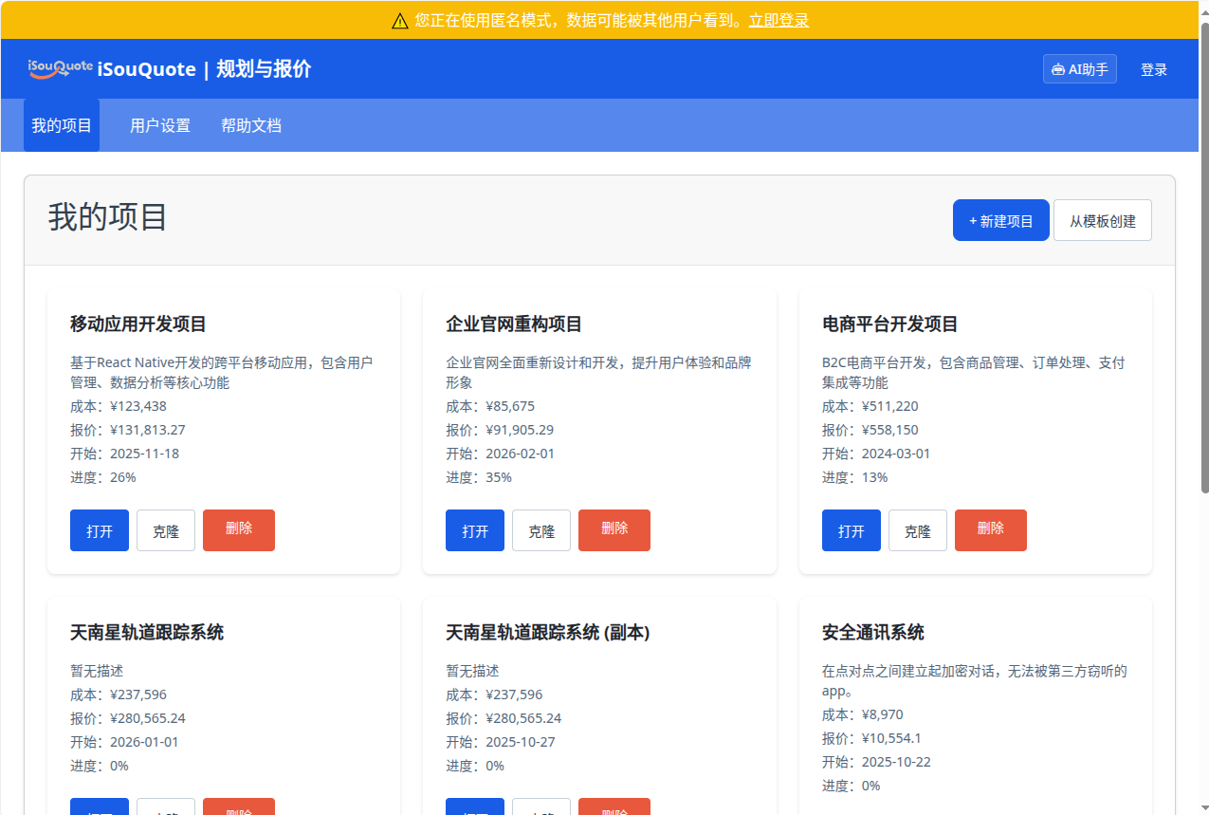Open the 移动应用开发项目 project

(100, 530)
